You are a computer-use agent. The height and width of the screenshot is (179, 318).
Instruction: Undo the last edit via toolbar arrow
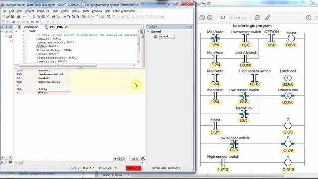pos(25,16)
